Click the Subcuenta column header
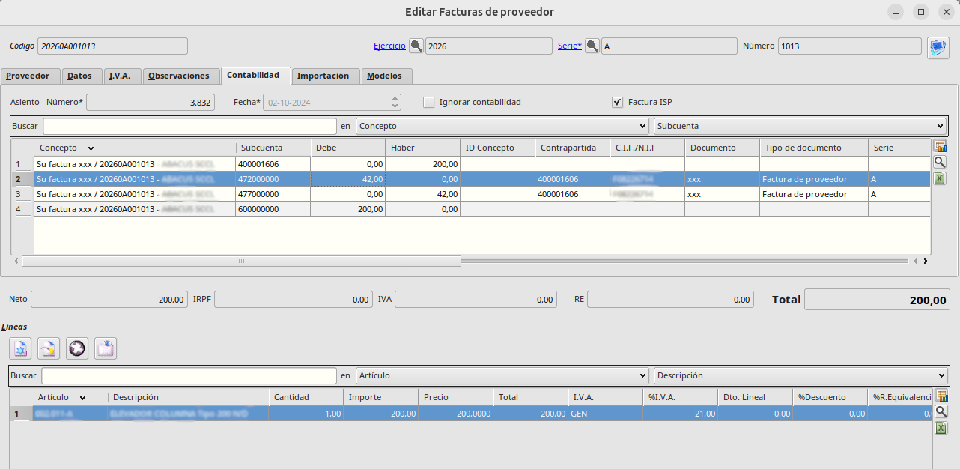 [x=273, y=148]
